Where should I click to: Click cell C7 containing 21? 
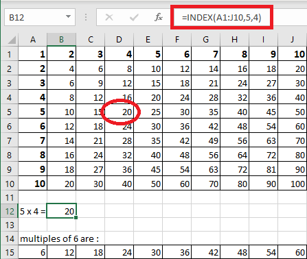(x=91, y=140)
